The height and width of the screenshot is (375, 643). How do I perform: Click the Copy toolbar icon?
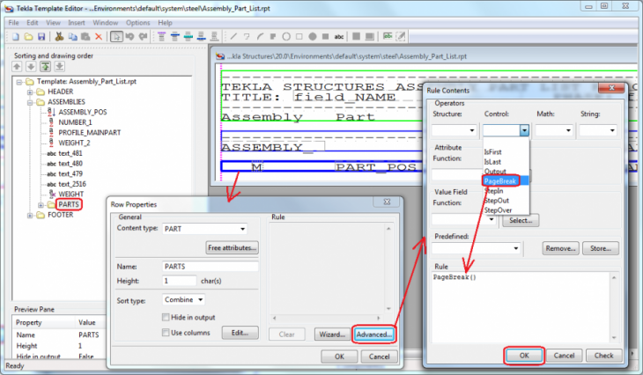click(x=72, y=37)
